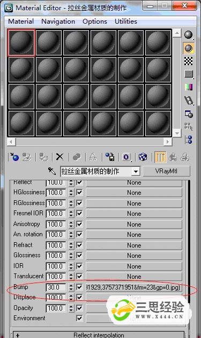Viewport: 201px width, 338px height.
Task: Expand the Reflect interpolation rollout
Action: [x=99, y=335]
